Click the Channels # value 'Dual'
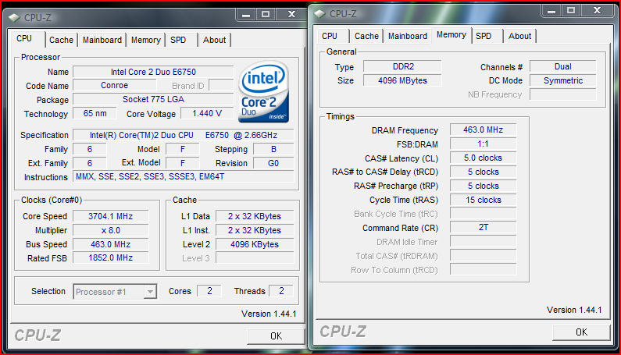This screenshot has height=355, width=621. [562, 66]
